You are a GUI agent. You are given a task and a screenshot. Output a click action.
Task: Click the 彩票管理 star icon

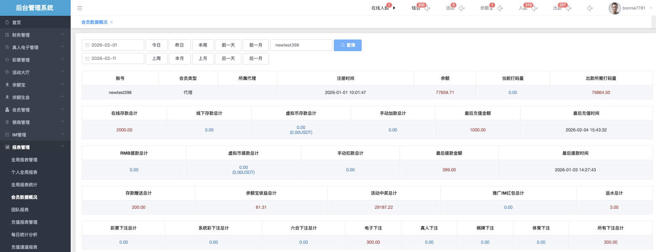click(x=7, y=60)
